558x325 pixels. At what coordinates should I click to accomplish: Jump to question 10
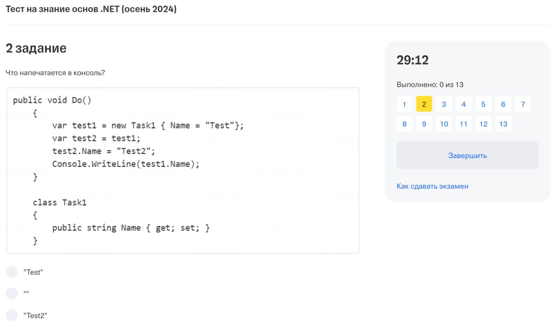444,124
